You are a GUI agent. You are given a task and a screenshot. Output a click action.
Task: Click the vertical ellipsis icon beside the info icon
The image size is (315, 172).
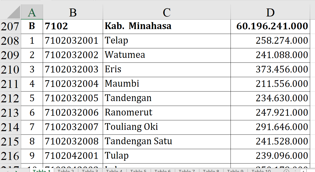tap(295, 171)
